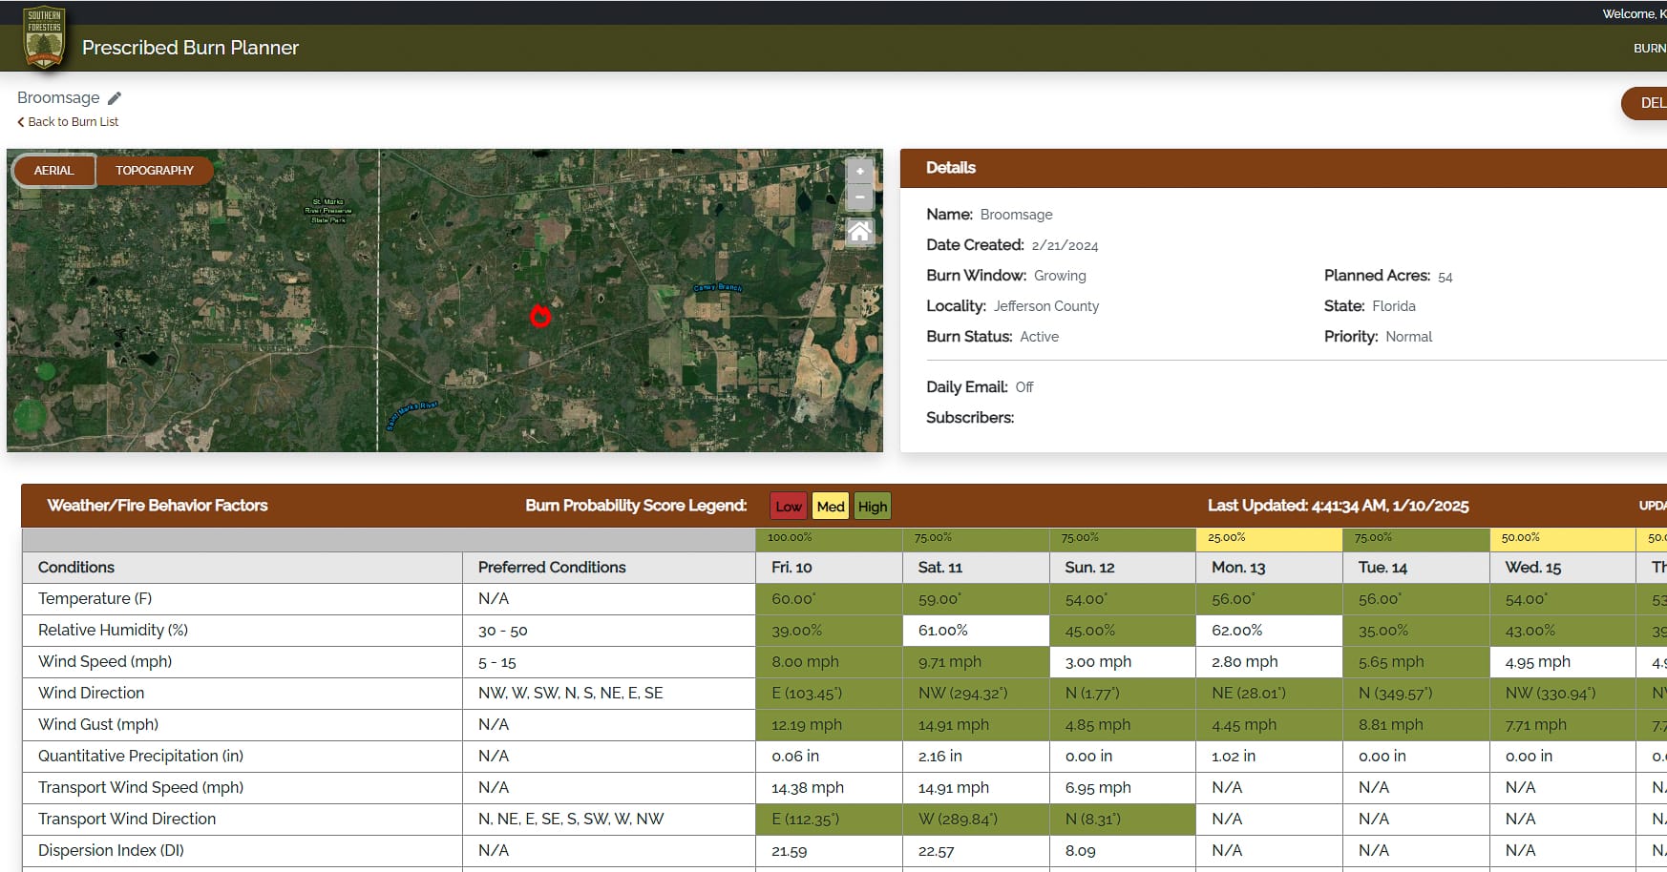Select the Sun. 12 column header
This screenshot has height=872, width=1667.
pos(1123,568)
